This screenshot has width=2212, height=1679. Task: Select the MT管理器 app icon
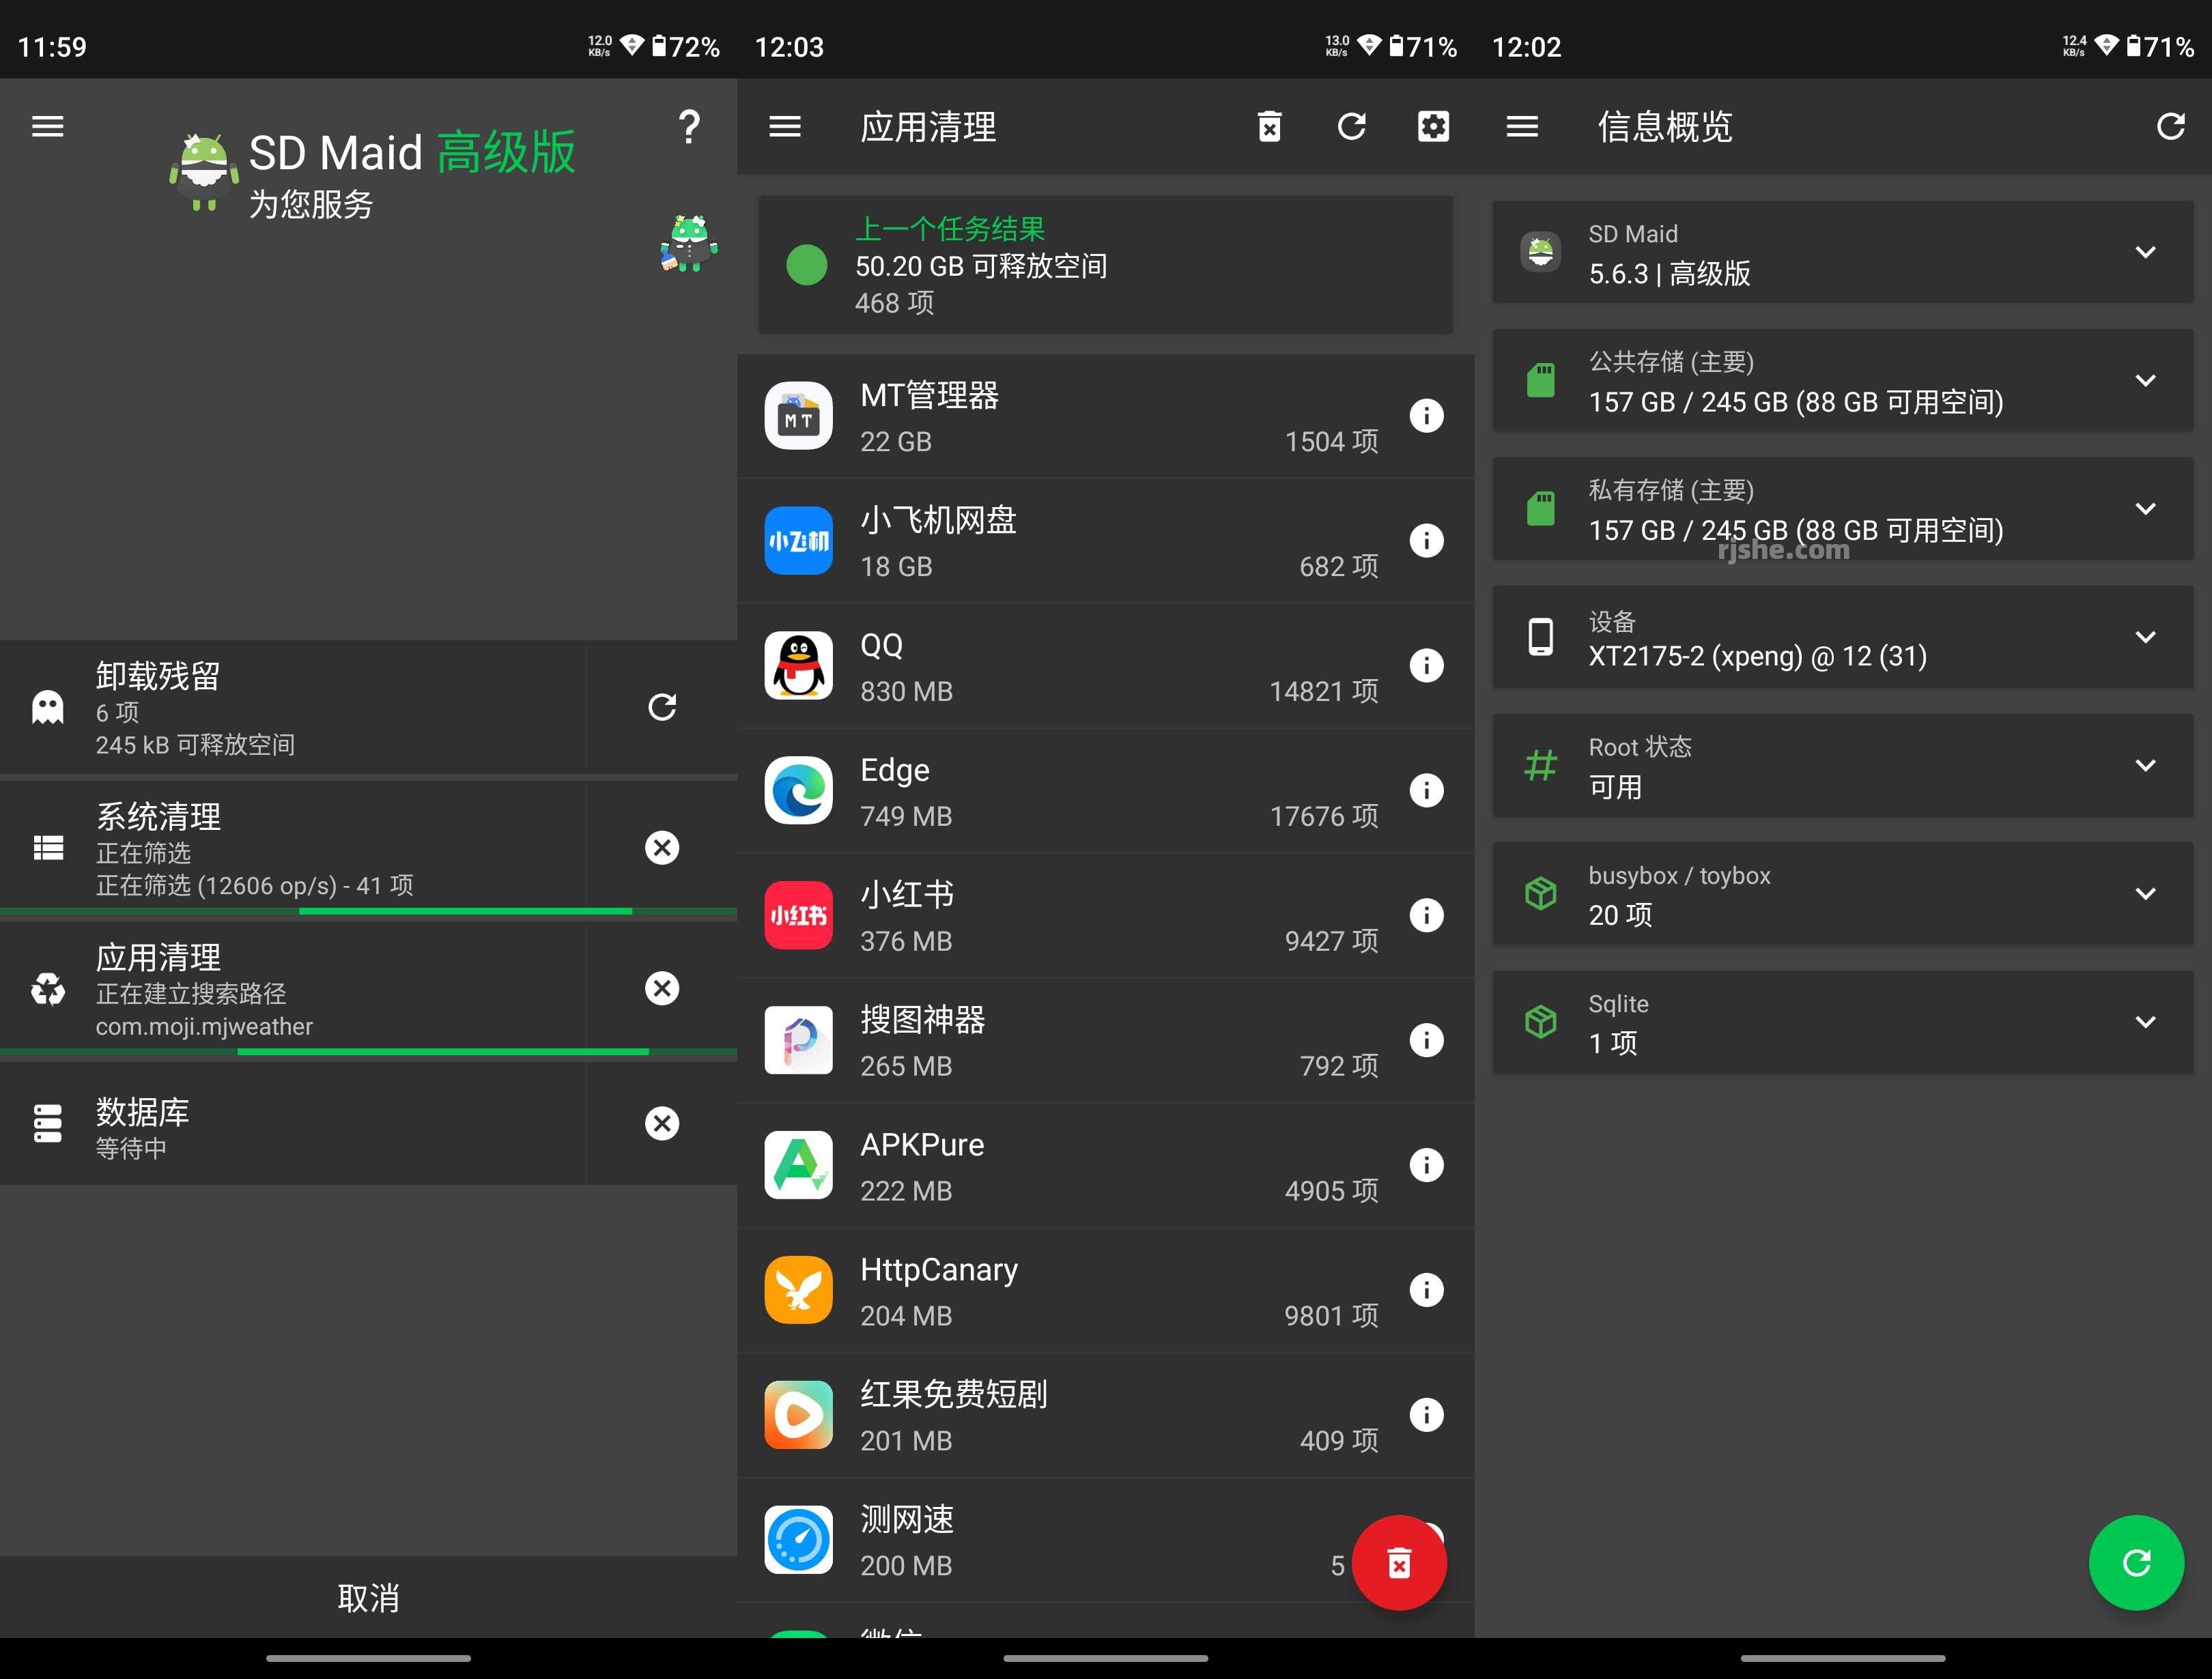[x=799, y=416]
